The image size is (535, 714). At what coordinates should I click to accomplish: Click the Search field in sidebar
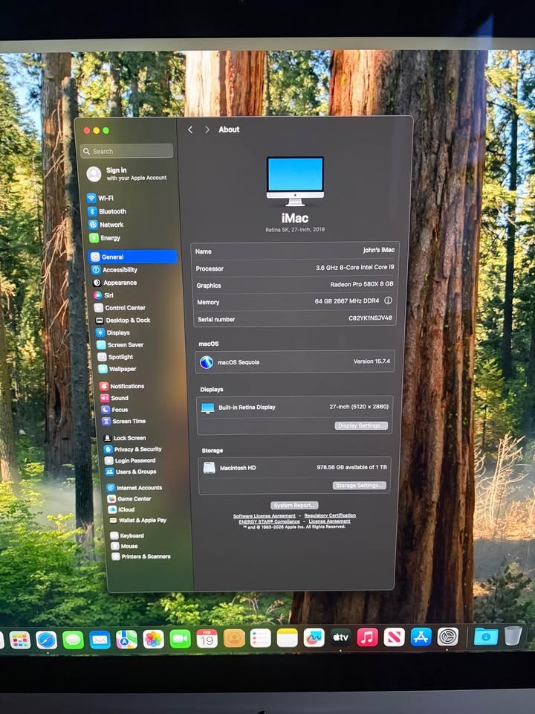pos(127,151)
